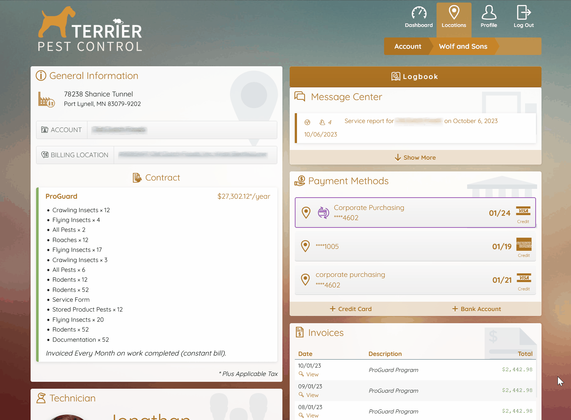
Task: Click the Date column header in Invoices
Action: 305,354
